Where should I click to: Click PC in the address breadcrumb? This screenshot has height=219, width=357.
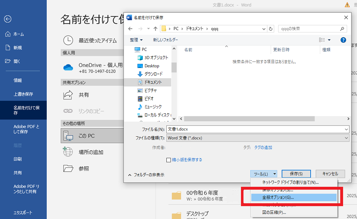pyautogui.click(x=176, y=29)
